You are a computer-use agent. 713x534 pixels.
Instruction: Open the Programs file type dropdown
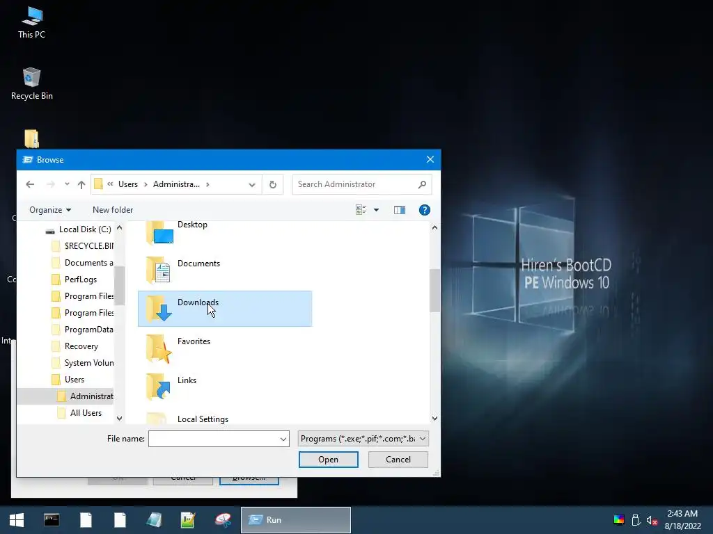pyautogui.click(x=363, y=439)
